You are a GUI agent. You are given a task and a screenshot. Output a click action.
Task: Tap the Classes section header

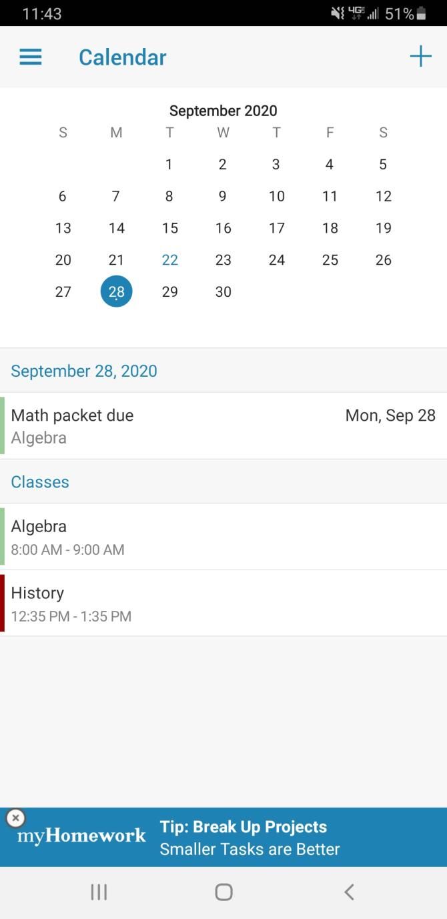pos(40,482)
